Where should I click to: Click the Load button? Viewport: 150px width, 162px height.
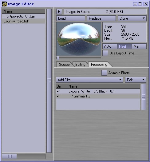71,18
